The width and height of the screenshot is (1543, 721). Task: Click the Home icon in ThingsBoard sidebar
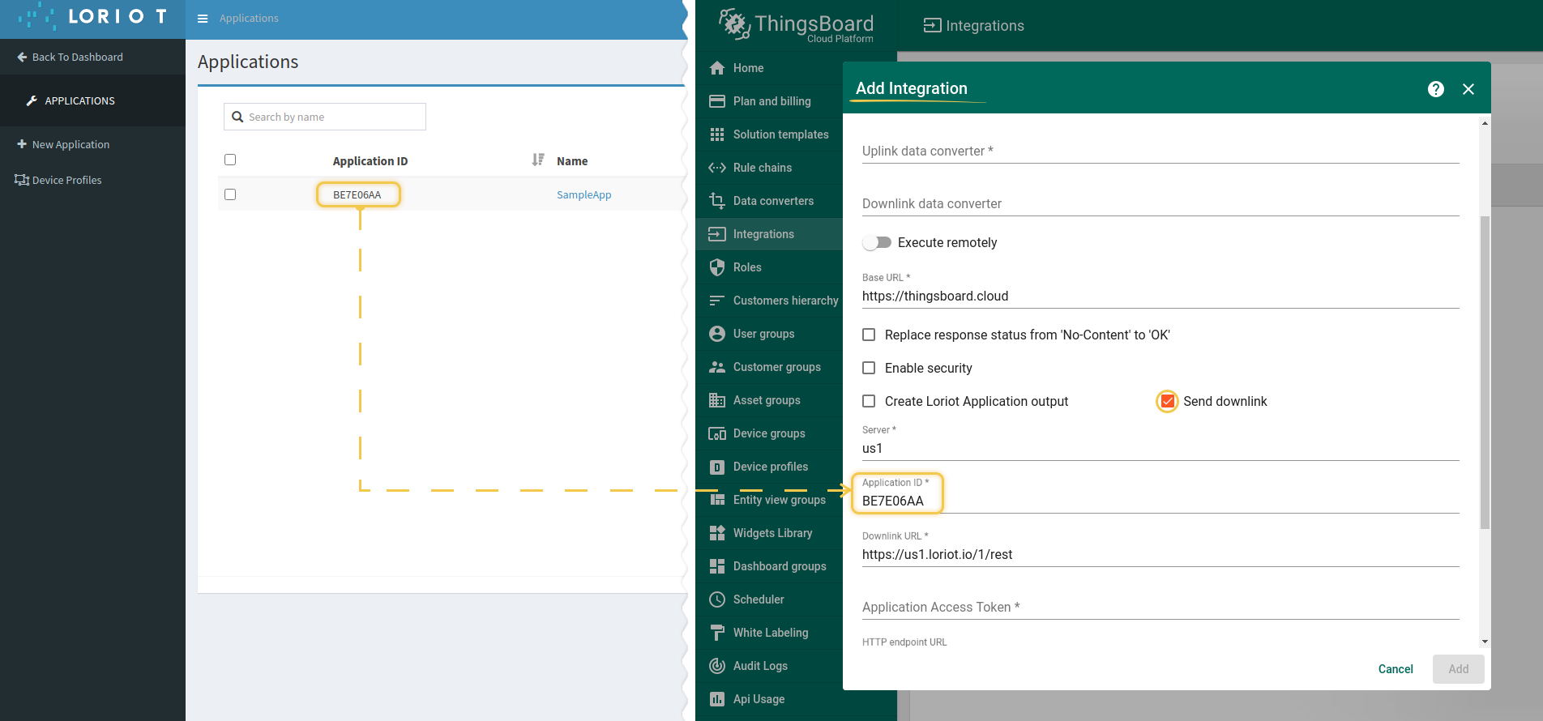(716, 68)
